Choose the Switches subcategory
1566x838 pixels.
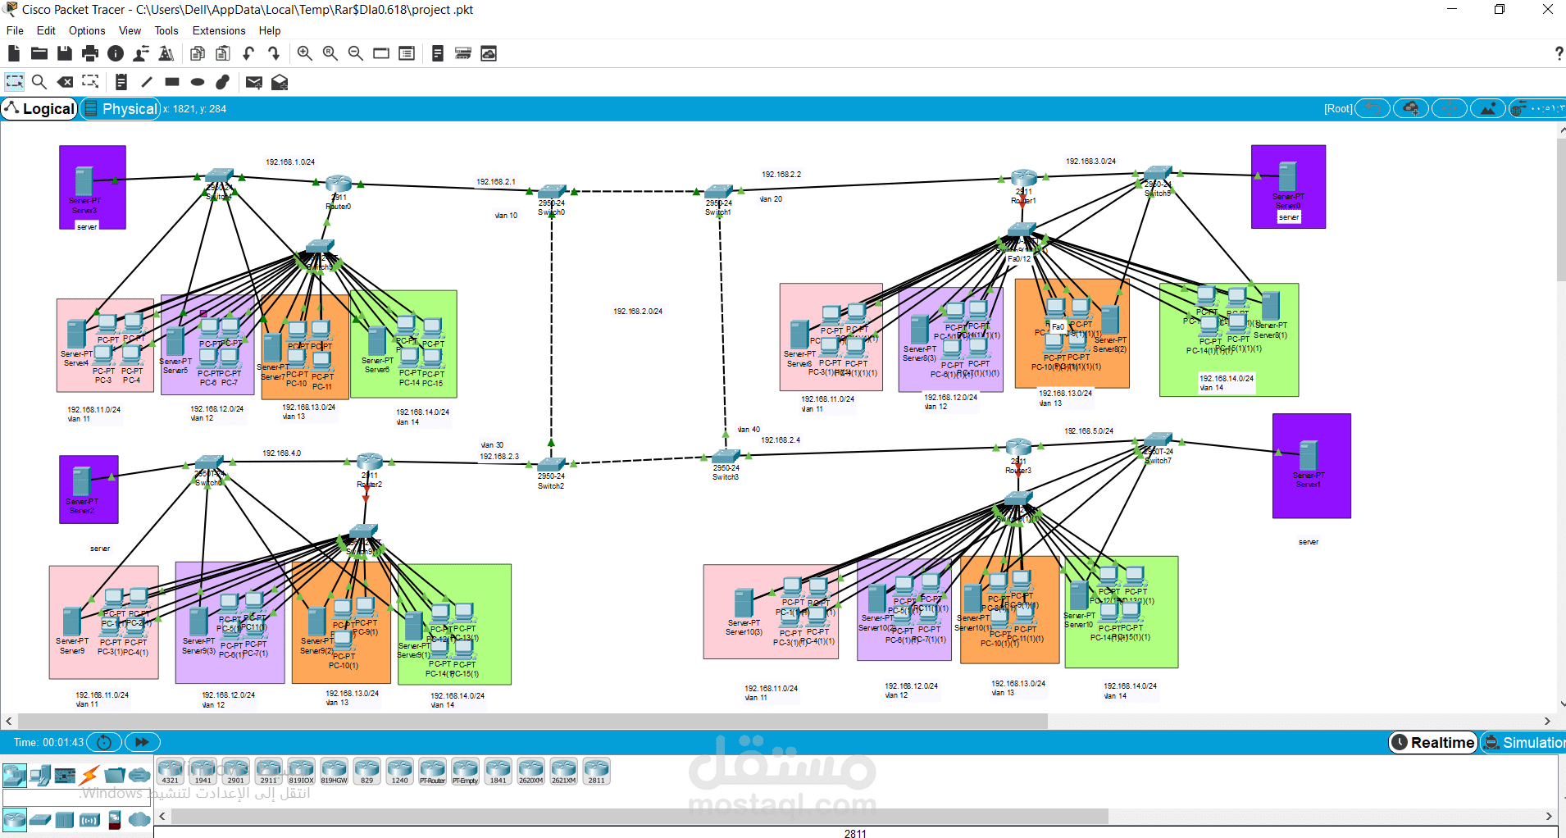coord(40,819)
